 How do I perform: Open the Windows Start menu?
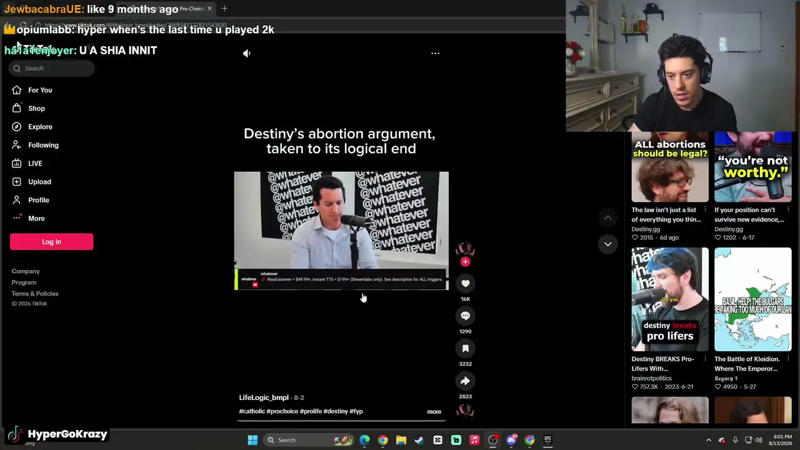click(x=252, y=440)
